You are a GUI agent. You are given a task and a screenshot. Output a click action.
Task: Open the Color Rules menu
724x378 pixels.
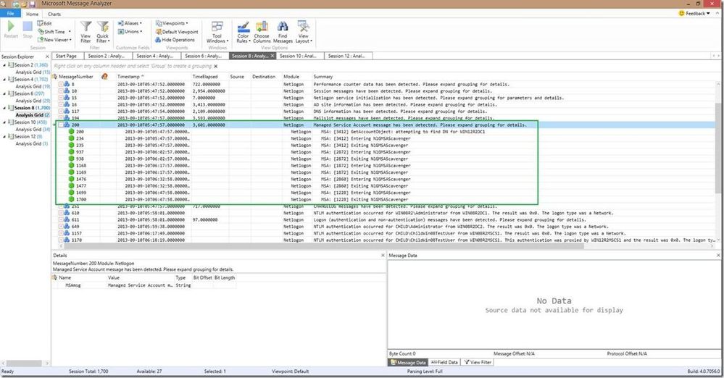click(244, 32)
